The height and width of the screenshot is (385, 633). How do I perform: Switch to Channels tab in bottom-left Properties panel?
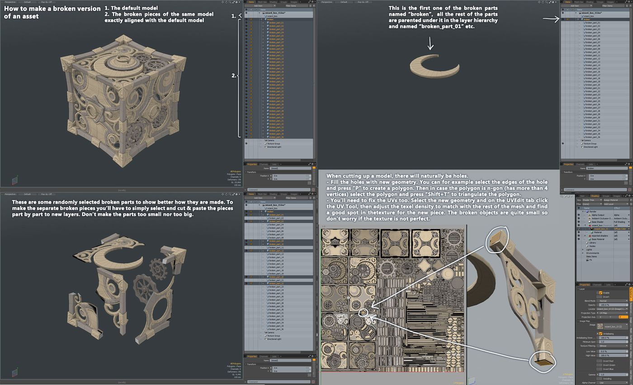pos(264,357)
